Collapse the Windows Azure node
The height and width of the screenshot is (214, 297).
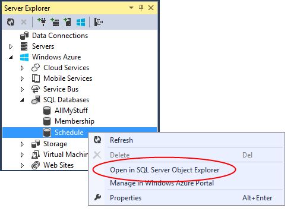pos(11,57)
